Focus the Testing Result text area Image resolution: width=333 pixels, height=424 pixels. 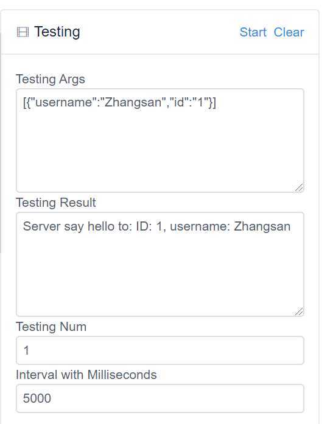tap(160, 264)
